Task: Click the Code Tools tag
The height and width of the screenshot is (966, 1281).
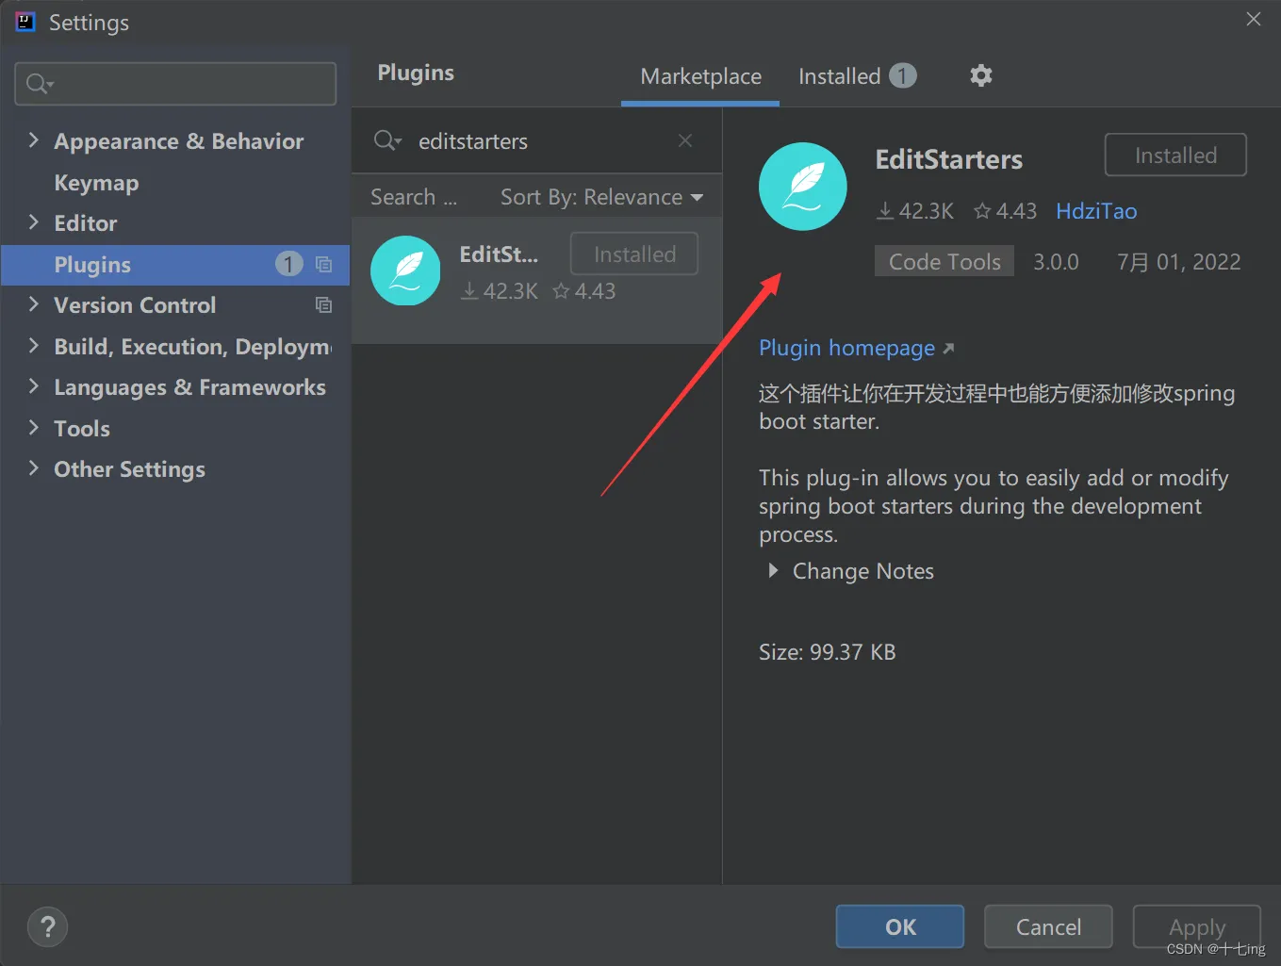Action: click(944, 262)
